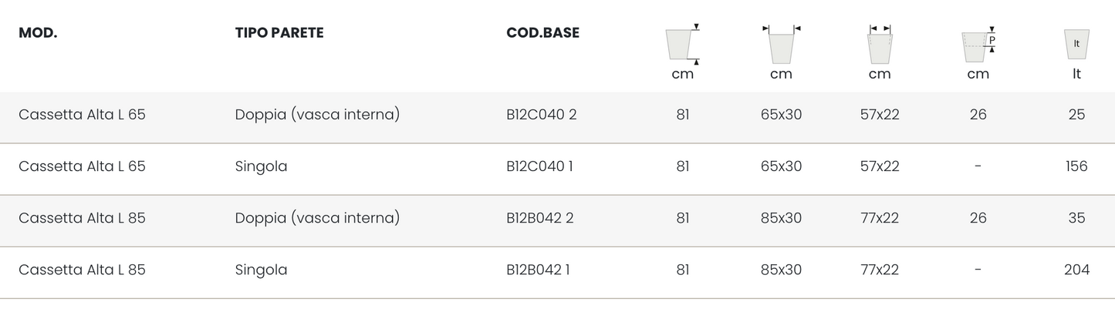Select the TIPO PARETE column header

[279, 33]
